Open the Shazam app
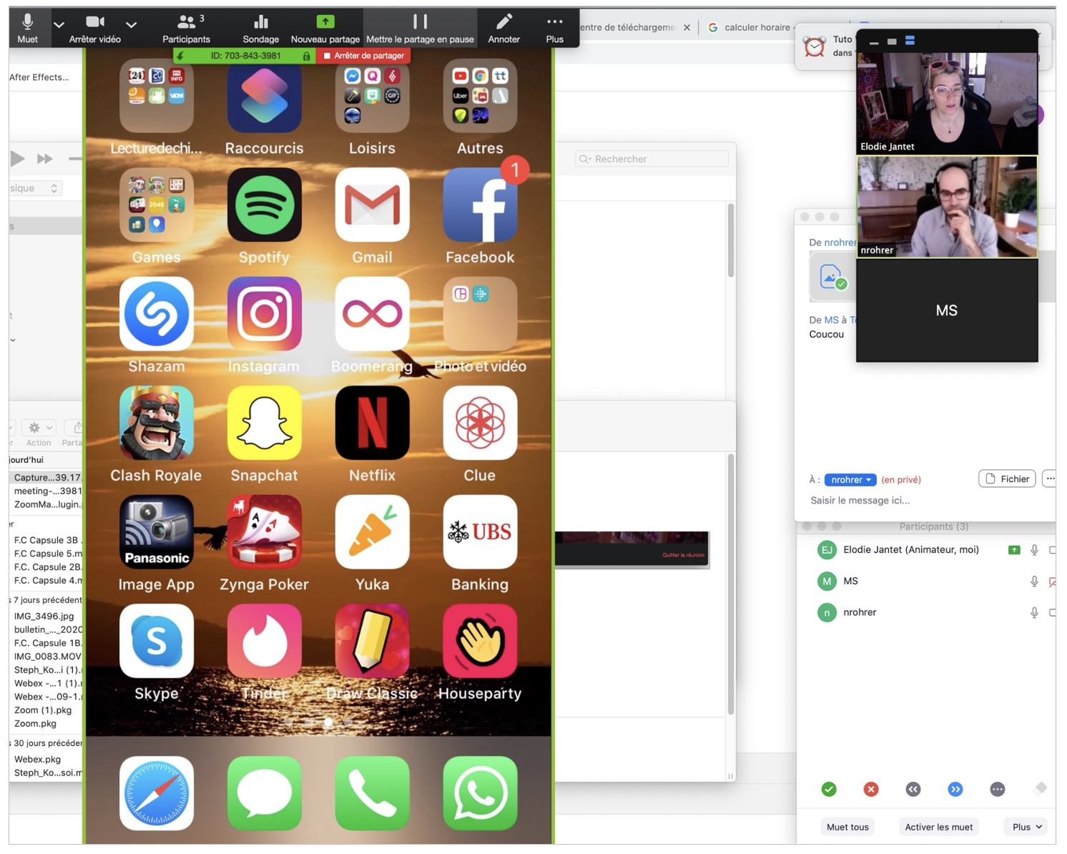 point(156,315)
